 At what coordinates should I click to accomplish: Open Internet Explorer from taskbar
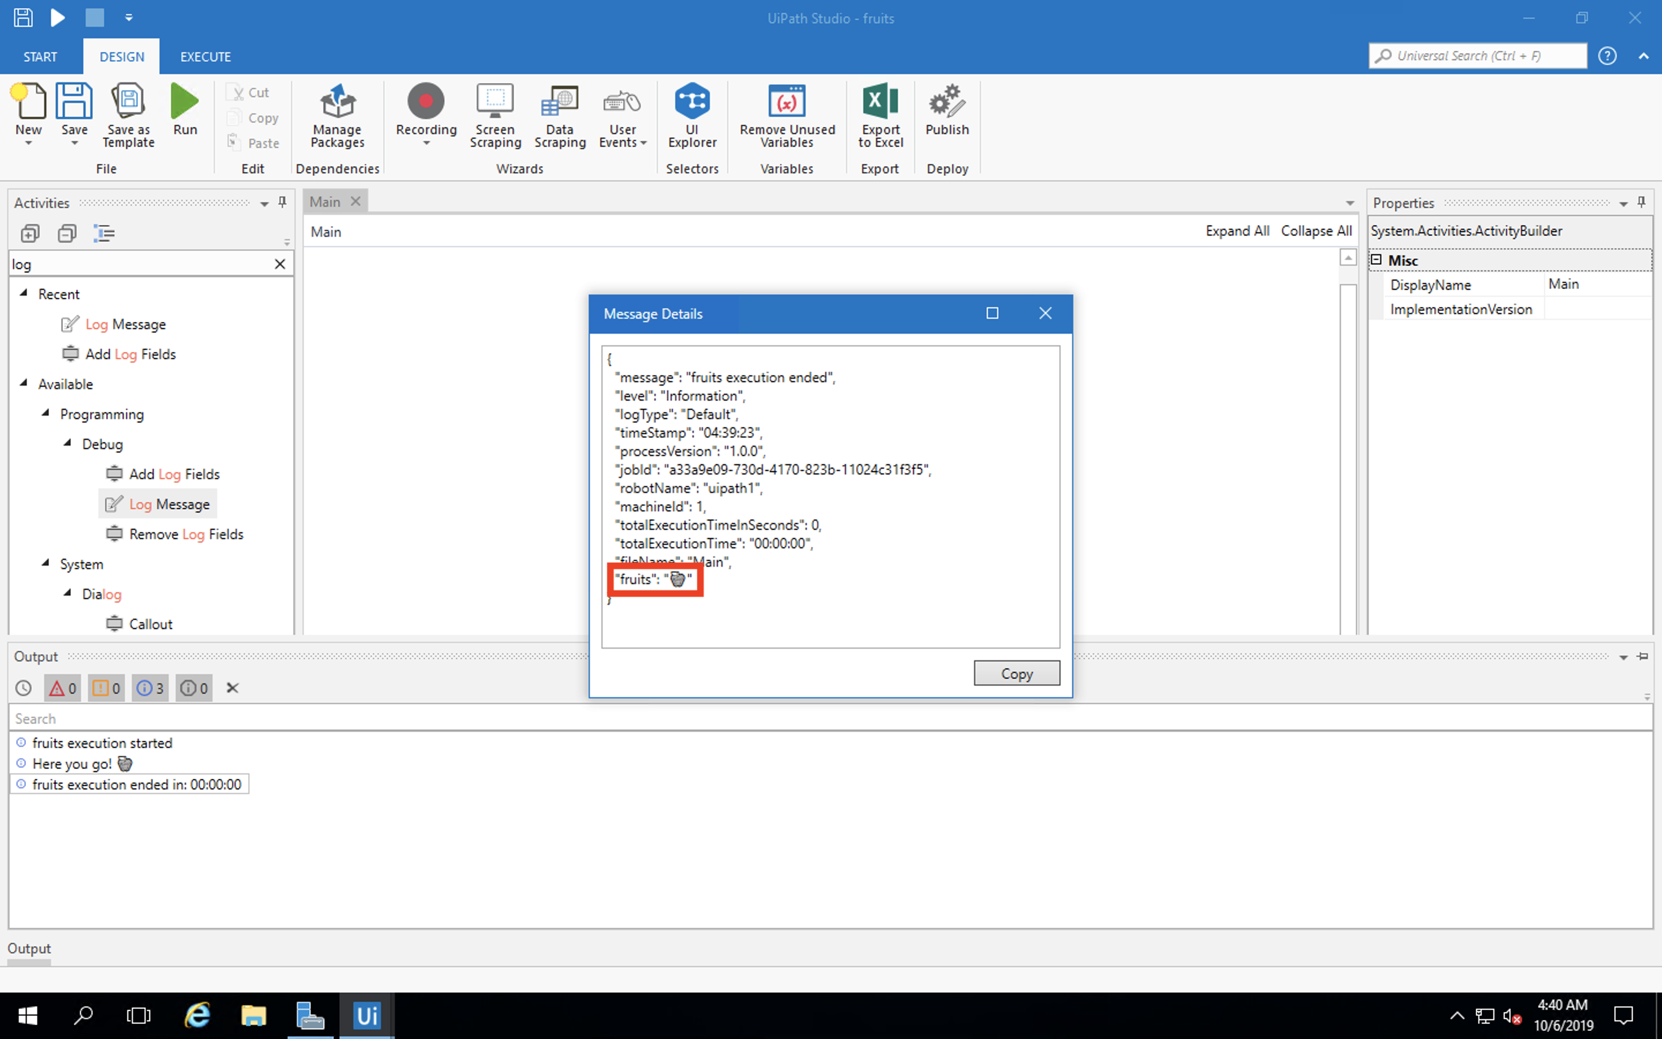(197, 1016)
